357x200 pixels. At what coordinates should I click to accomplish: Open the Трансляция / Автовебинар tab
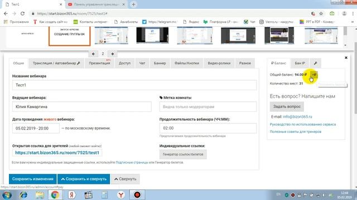[56, 63]
